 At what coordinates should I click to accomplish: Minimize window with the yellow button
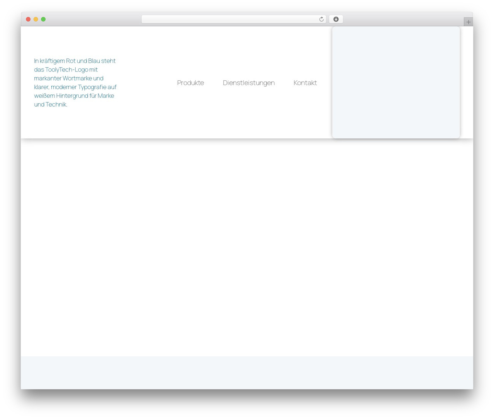point(36,19)
